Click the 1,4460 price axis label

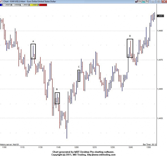tap(160, 89)
